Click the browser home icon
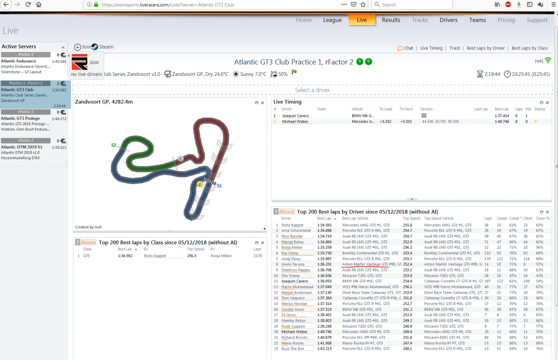This screenshot has width=558, height=360. 39,4
